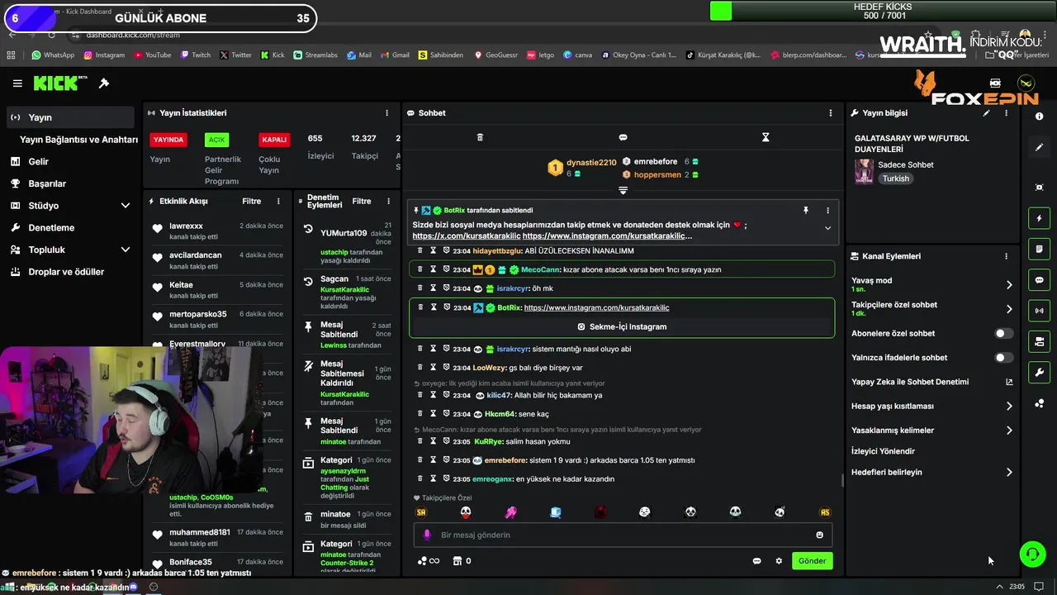This screenshot has width=1057, height=595.
Task: Open emoji picker in message box
Action: (819, 535)
